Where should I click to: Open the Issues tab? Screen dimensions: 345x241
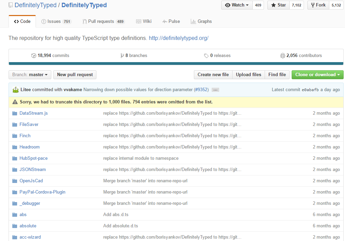point(56,21)
